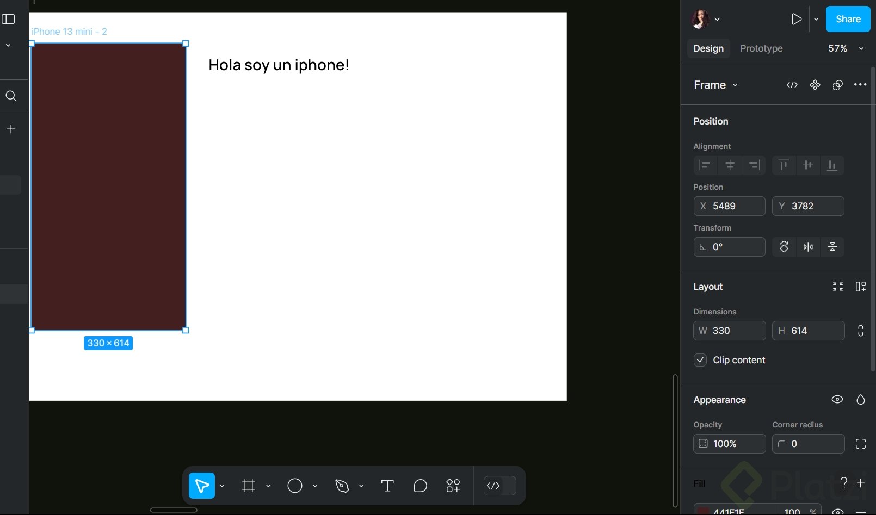Image resolution: width=876 pixels, height=515 pixels.
Task: Select the Comment tool
Action: tap(420, 486)
